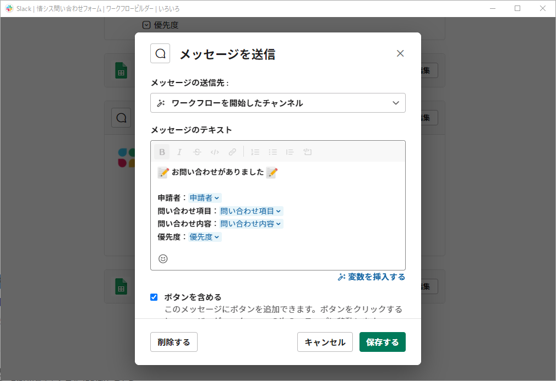Insert a link using the link icon
This screenshot has width=556, height=381.
(x=232, y=152)
